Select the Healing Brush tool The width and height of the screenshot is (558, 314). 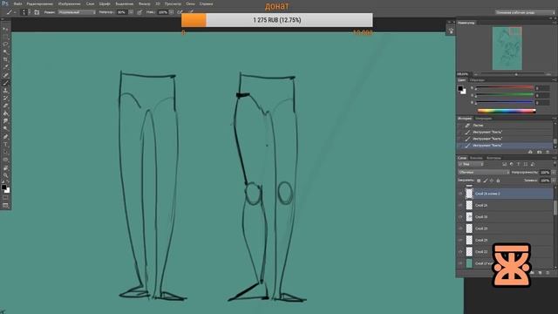tap(5, 76)
